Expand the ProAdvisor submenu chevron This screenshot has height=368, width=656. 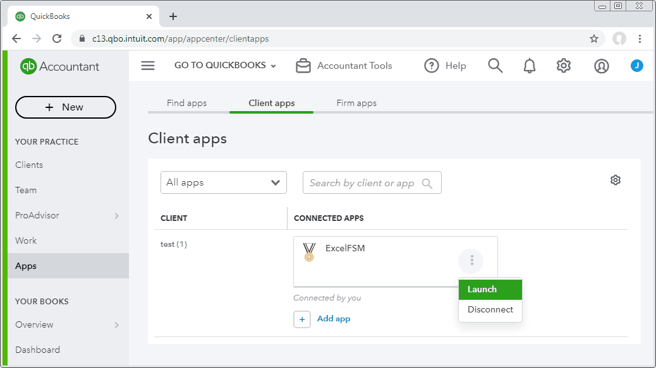(117, 215)
